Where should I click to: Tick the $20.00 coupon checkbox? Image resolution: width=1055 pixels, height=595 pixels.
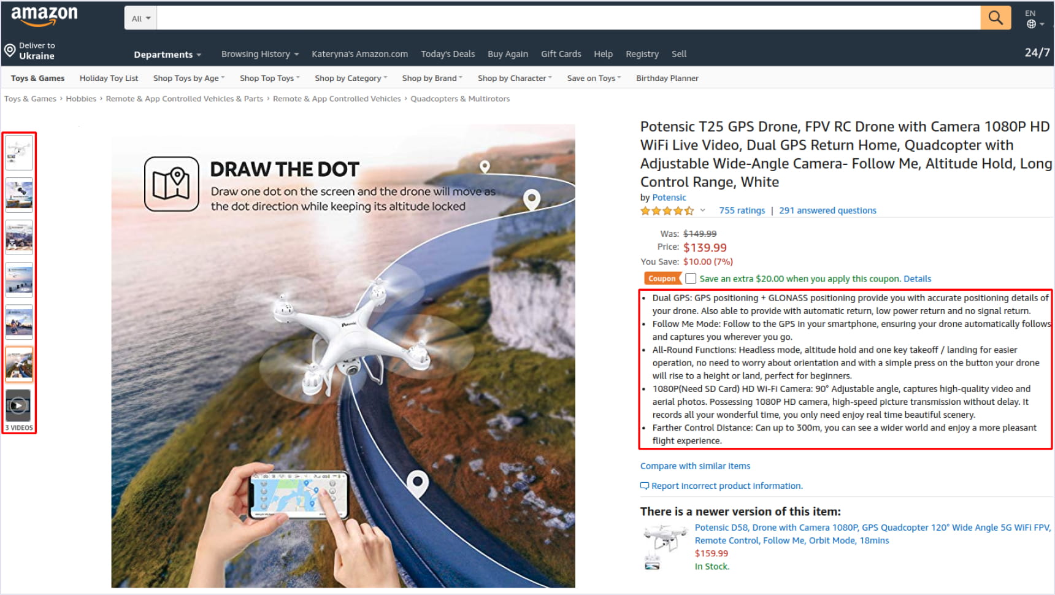click(691, 278)
